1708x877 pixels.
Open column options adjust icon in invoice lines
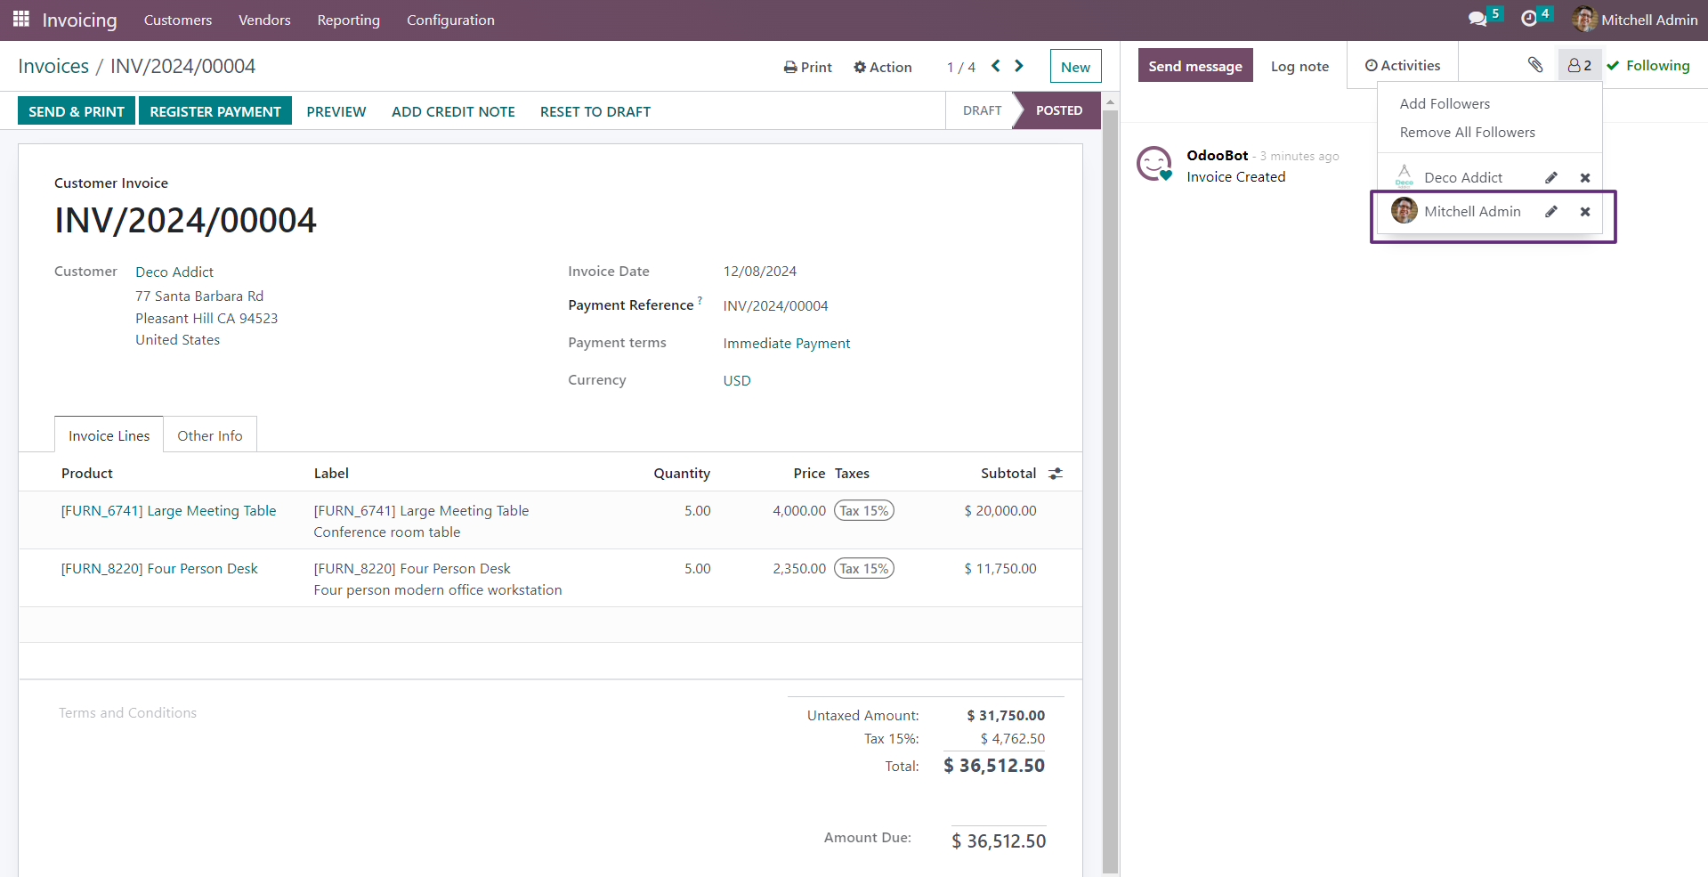pos(1056,474)
